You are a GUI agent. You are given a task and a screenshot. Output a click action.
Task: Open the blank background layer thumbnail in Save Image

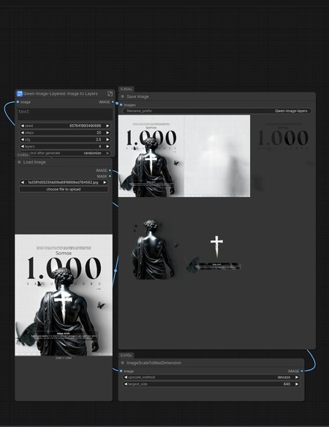point(217,155)
